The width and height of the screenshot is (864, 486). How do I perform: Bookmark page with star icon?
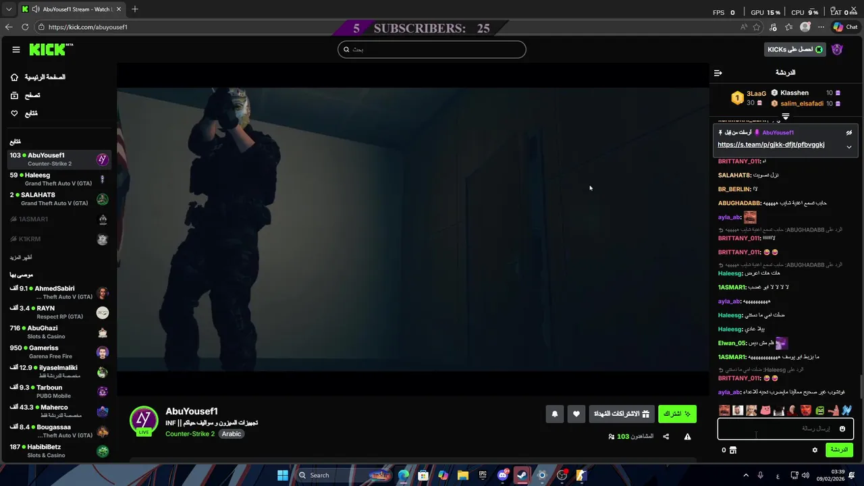coord(757,27)
